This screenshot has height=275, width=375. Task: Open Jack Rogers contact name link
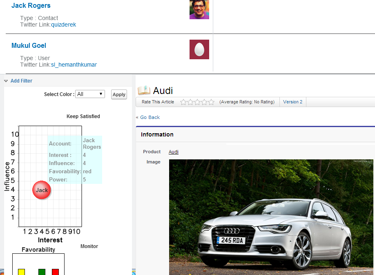pos(31,5)
